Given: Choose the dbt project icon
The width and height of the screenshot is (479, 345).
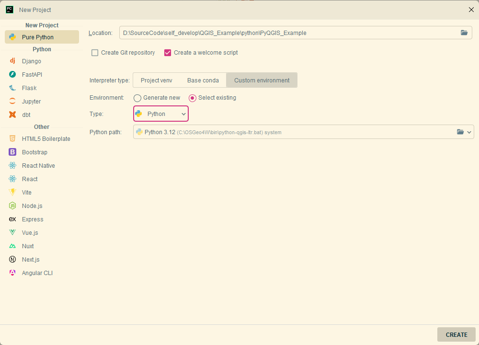Looking at the screenshot, I should 12,115.
